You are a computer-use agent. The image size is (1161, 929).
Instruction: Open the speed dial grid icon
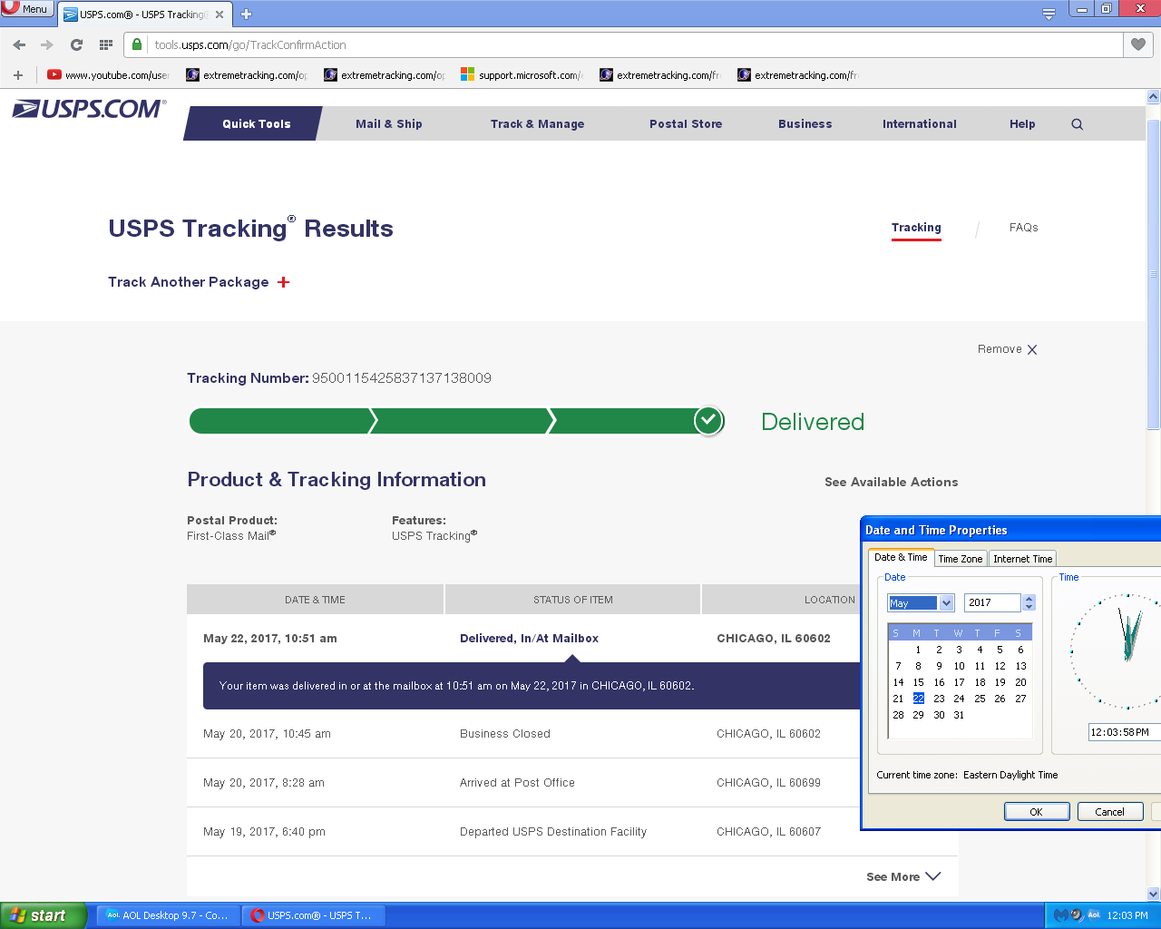106,44
